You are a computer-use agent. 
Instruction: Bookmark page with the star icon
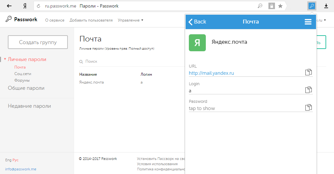280,6
